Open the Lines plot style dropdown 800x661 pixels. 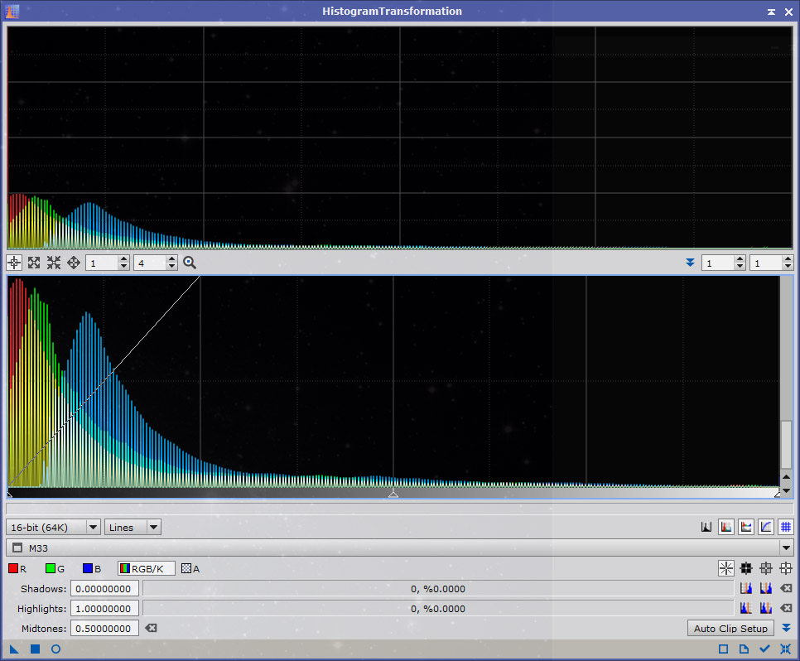[x=133, y=528]
